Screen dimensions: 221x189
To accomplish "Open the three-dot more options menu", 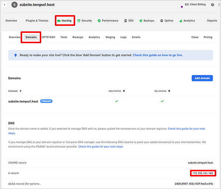I will click(x=219, y=5).
